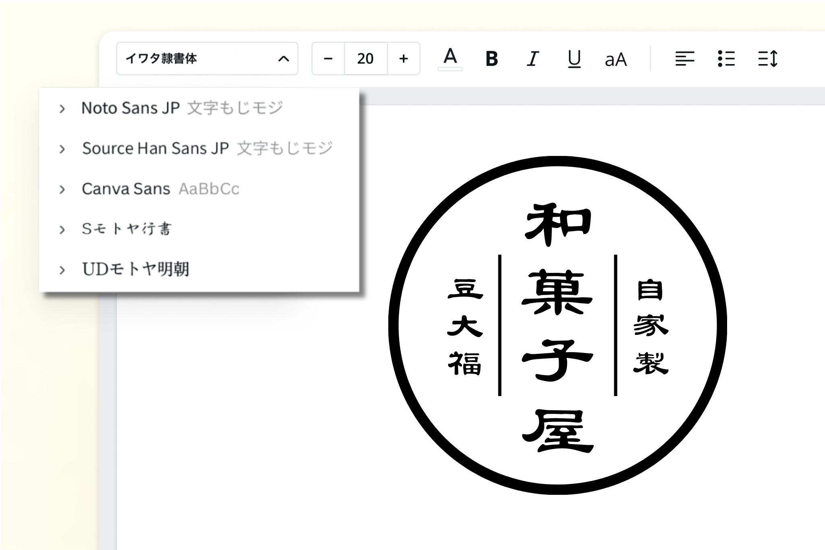Decrease font size with minus button

point(328,59)
